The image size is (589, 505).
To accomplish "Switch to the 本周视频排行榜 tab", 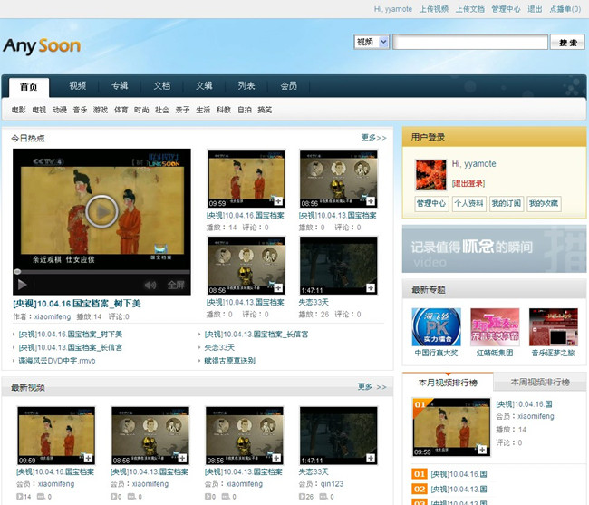I will [540, 383].
